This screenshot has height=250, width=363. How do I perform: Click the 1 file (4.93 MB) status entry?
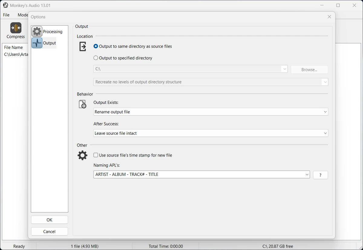[85, 246]
